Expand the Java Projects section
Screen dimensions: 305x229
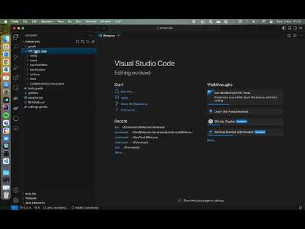58,203
